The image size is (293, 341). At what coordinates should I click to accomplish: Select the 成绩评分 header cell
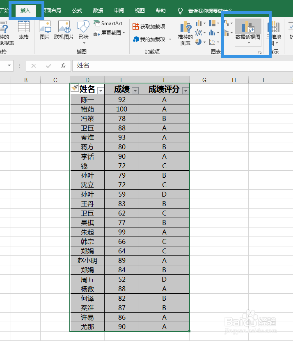(164, 89)
